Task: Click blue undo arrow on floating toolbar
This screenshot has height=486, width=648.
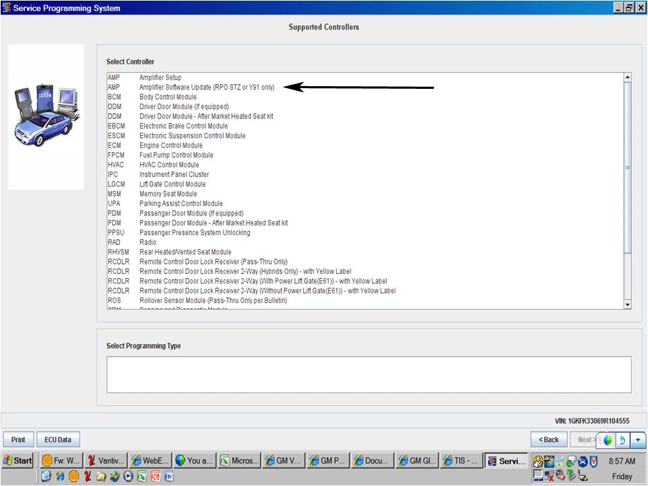Action: pos(622,440)
